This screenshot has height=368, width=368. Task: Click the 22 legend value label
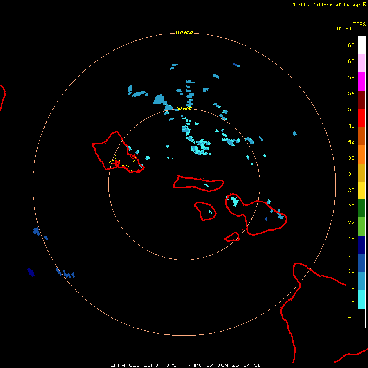pyautogui.click(x=351, y=222)
